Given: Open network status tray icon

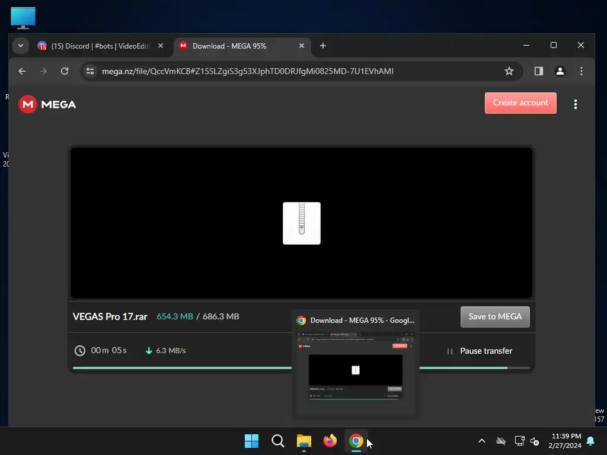Looking at the screenshot, I should (x=519, y=441).
